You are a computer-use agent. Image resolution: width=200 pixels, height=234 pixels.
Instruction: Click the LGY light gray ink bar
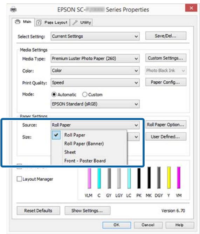point(119,178)
